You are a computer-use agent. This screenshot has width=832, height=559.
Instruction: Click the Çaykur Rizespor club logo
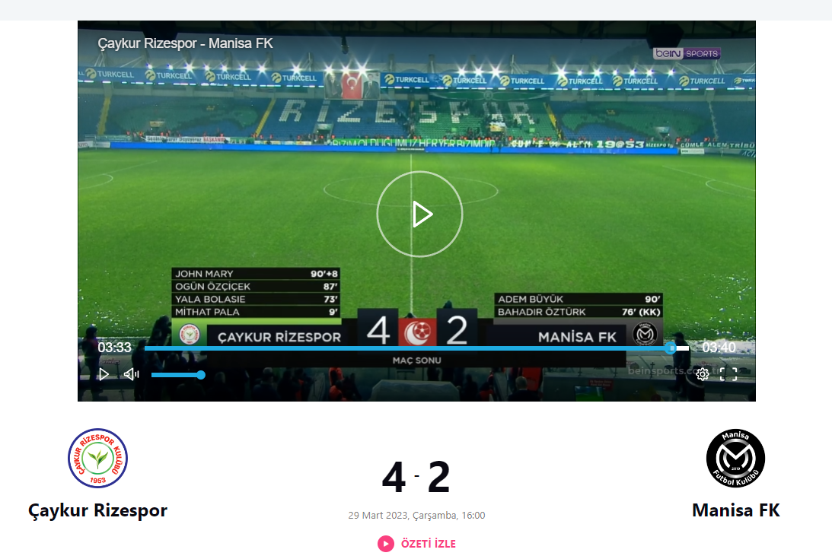pyautogui.click(x=97, y=459)
